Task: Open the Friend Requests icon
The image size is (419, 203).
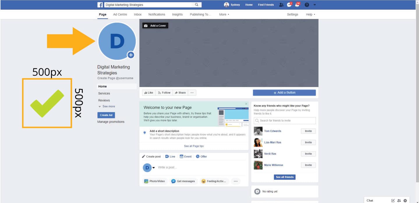Action: [281, 5]
